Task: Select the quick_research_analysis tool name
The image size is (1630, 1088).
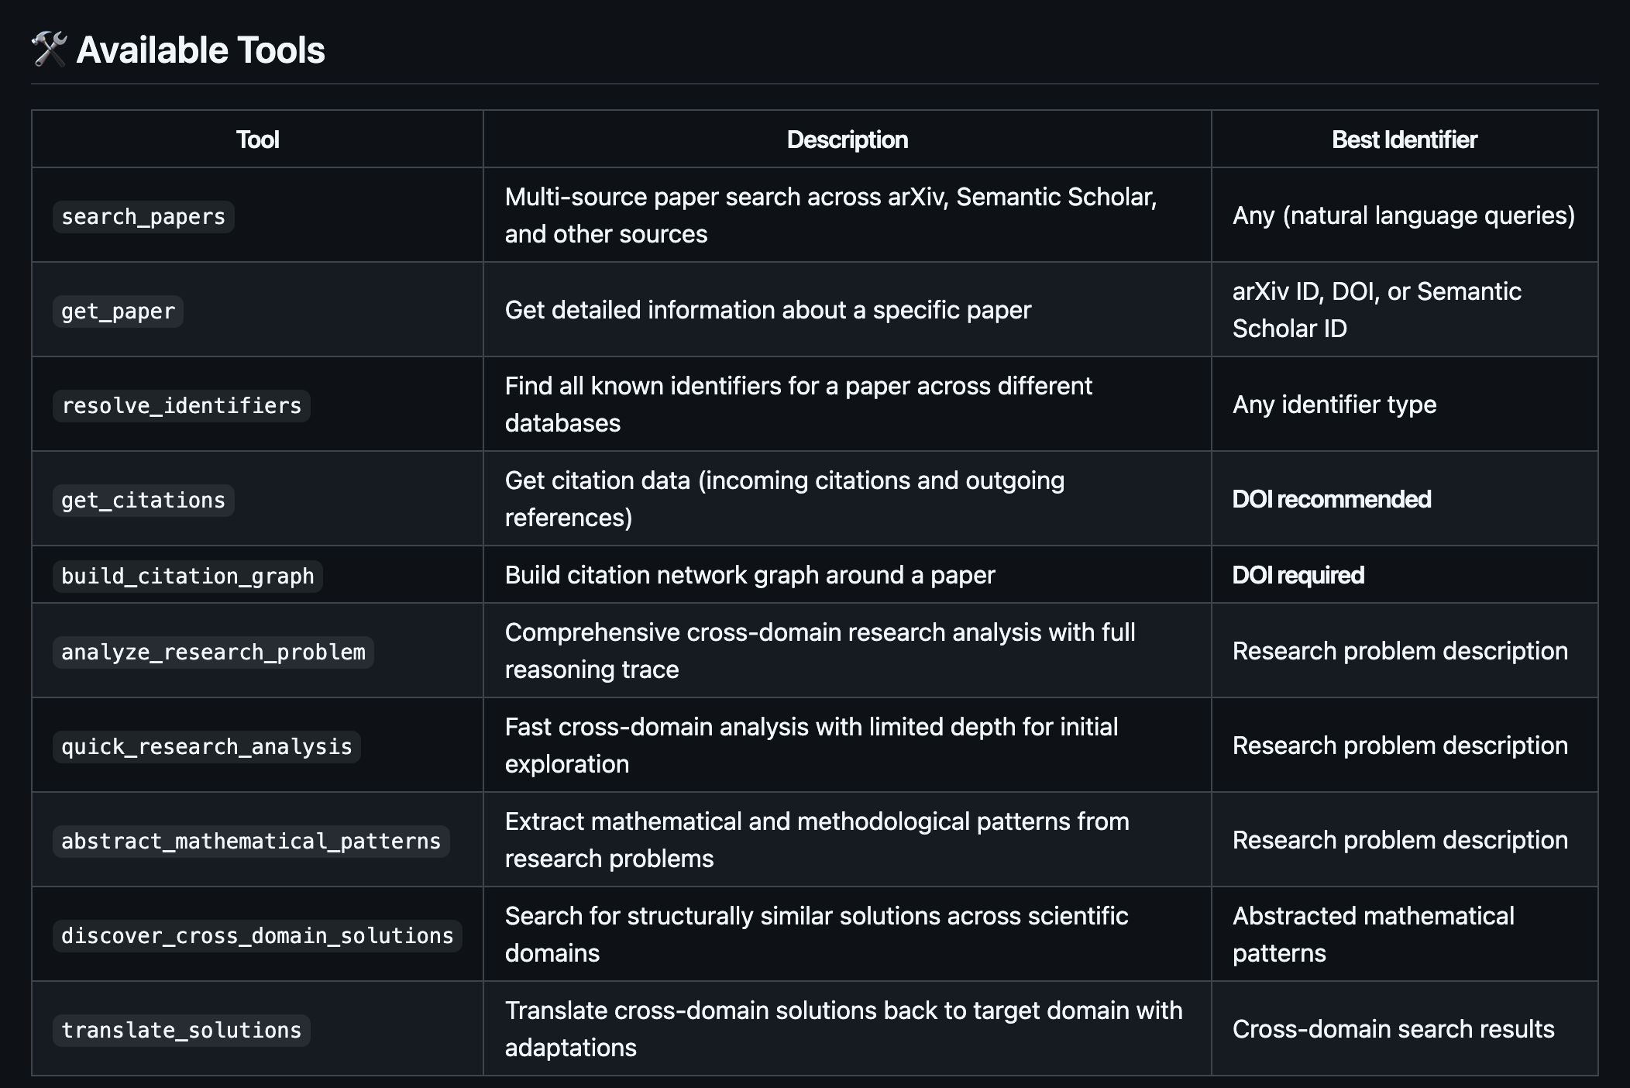Action: coord(207,747)
